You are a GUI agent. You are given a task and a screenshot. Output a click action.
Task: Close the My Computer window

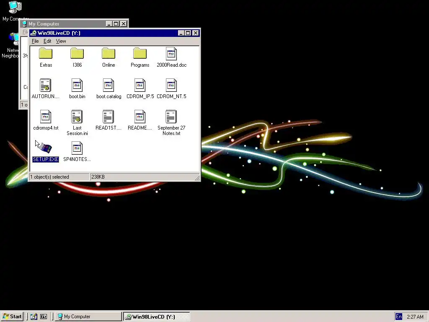[x=124, y=24]
